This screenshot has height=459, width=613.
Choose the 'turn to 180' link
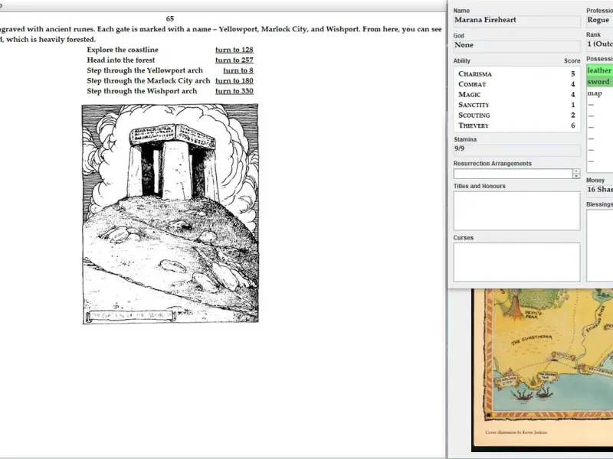[x=234, y=81]
